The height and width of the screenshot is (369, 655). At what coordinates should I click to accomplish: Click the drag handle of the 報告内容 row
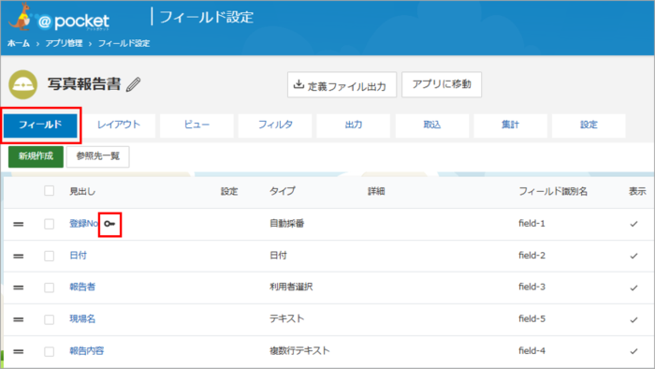(19, 351)
